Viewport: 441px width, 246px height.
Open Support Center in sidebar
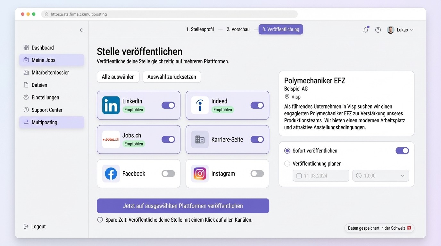click(x=52, y=110)
